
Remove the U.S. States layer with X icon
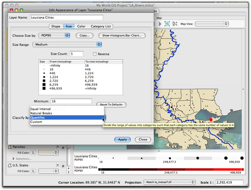pyautogui.click(x=58, y=165)
